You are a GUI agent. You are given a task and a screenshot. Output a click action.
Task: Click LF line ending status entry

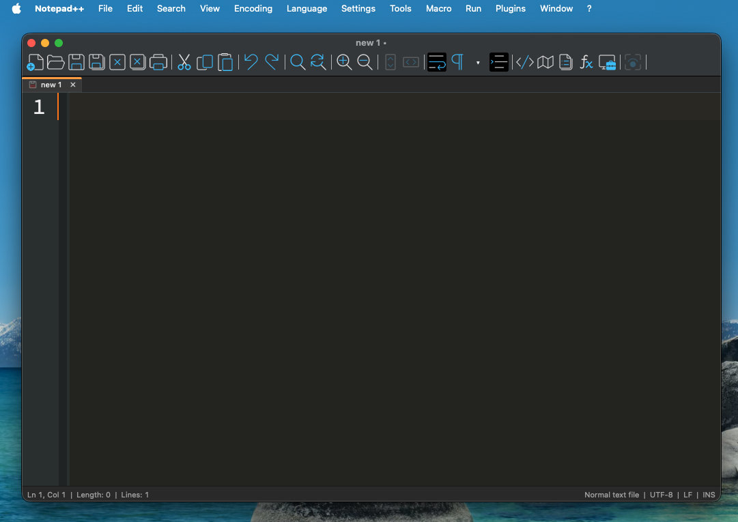[687, 495]
